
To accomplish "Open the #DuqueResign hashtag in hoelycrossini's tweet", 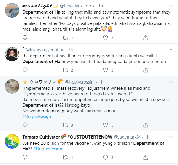I will (x=36, y=116).
